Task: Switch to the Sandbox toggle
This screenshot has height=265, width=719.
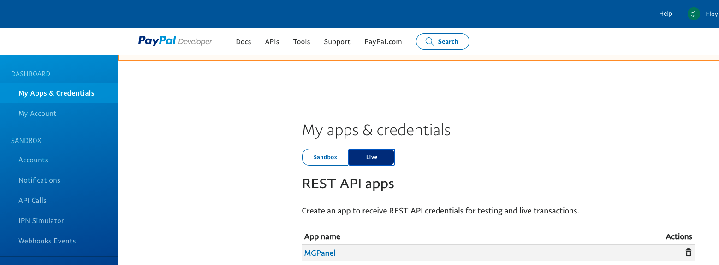Action: [325, 157]
